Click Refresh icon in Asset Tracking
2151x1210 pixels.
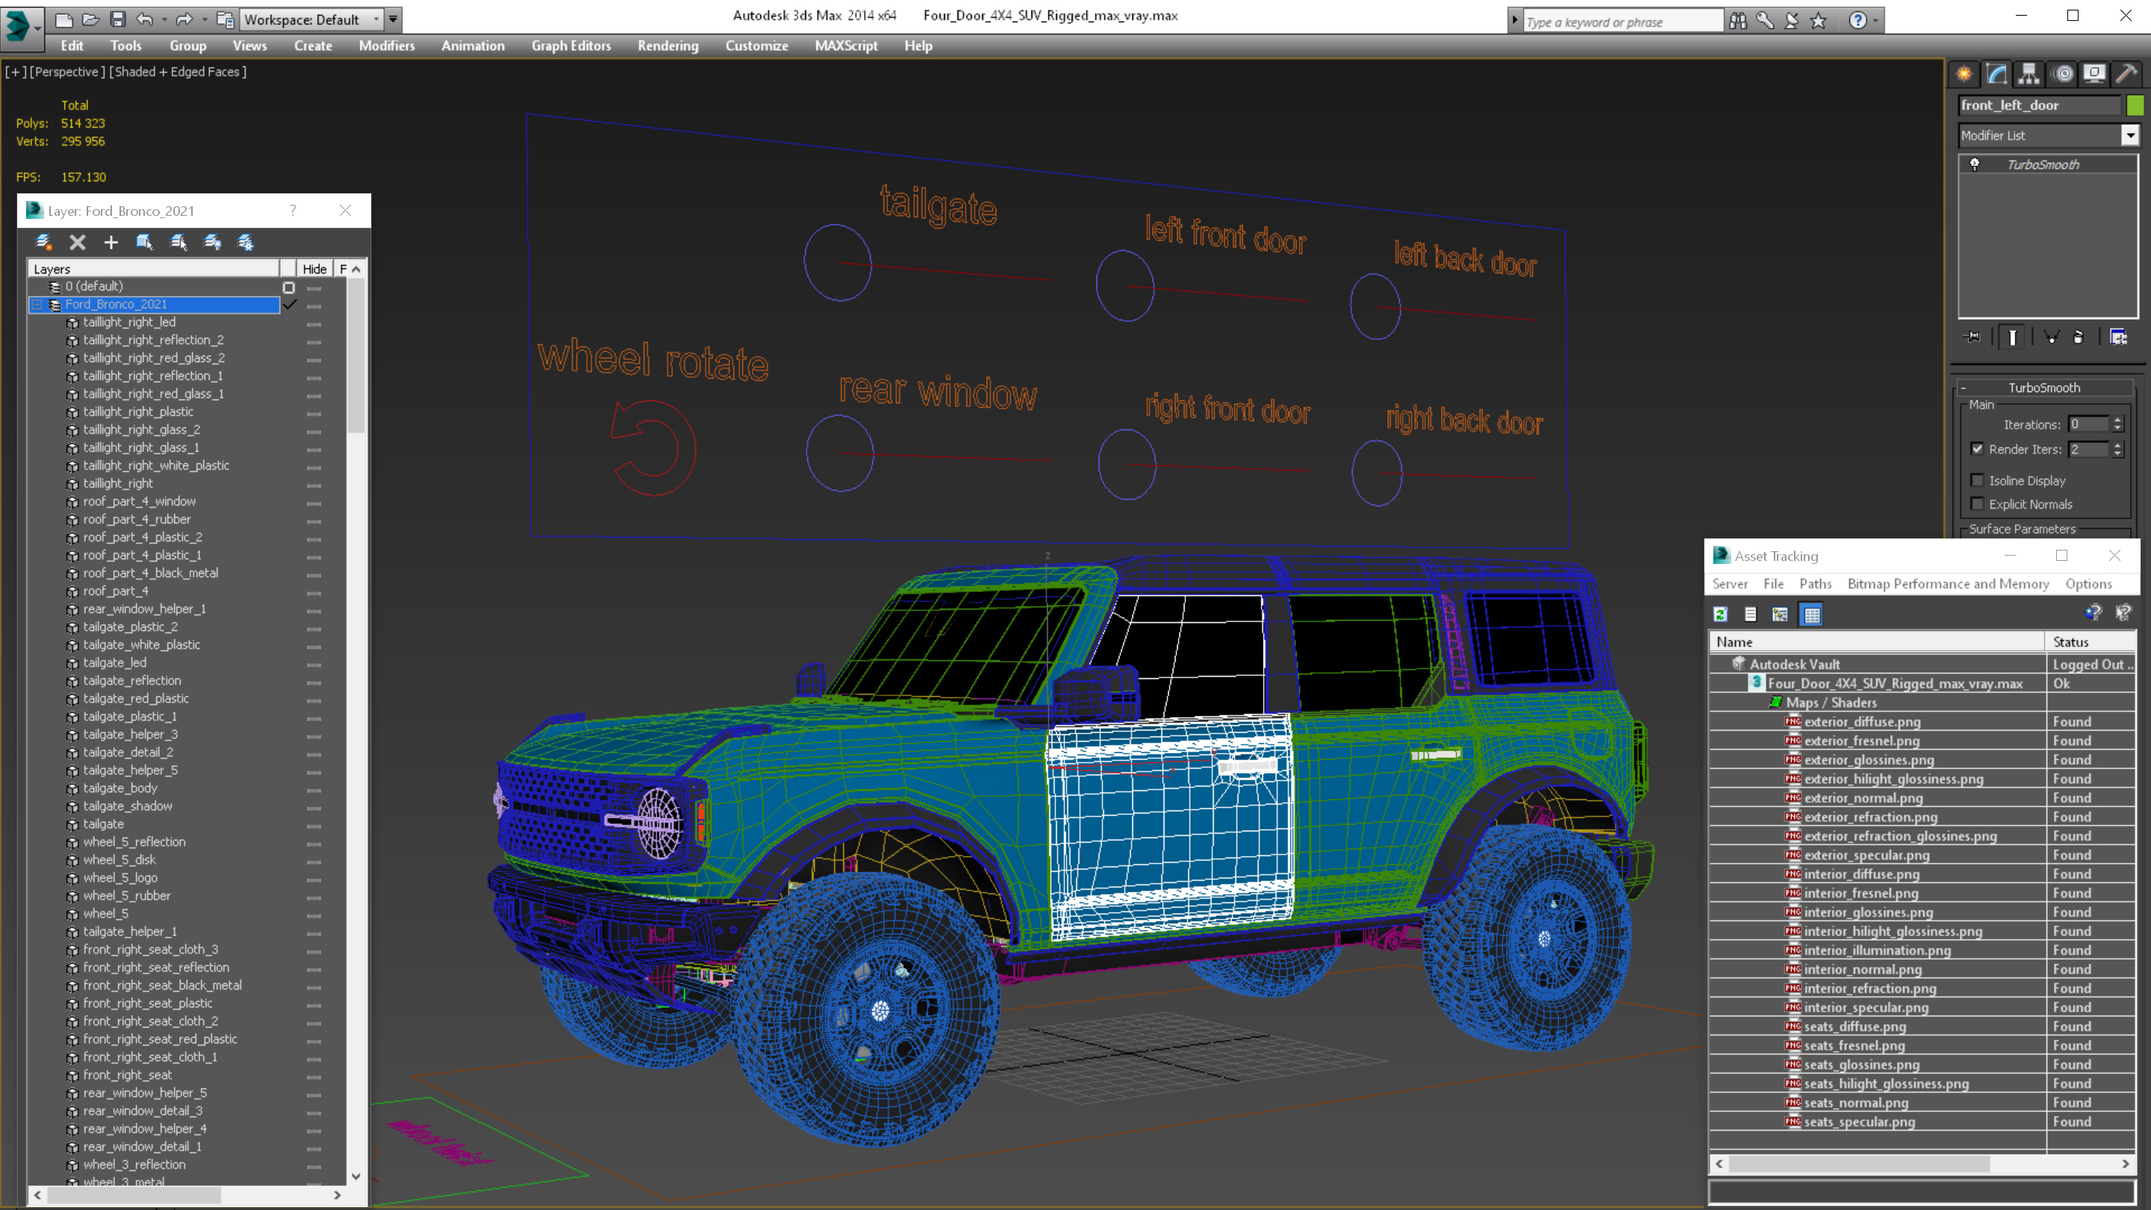coord(1720,615)
